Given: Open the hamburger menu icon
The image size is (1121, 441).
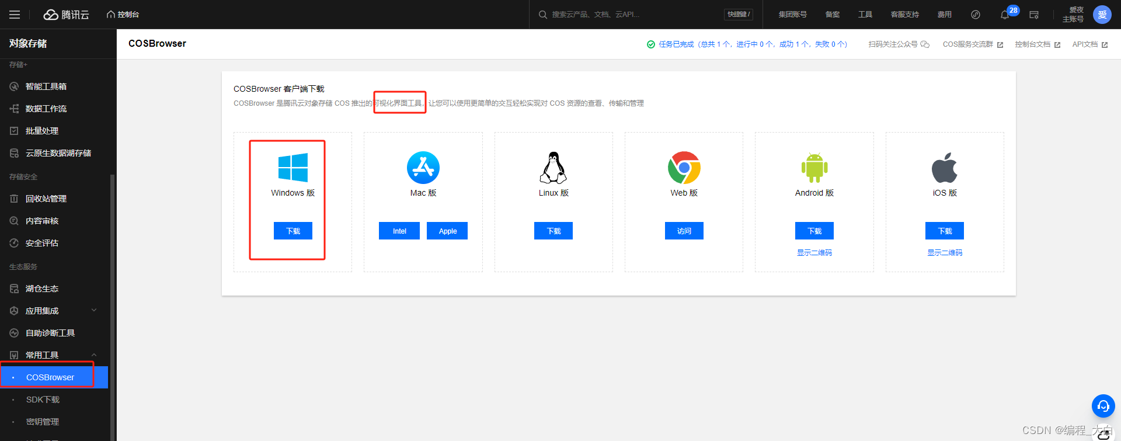Looking at the screenshot, I should (x=15, y=15).
